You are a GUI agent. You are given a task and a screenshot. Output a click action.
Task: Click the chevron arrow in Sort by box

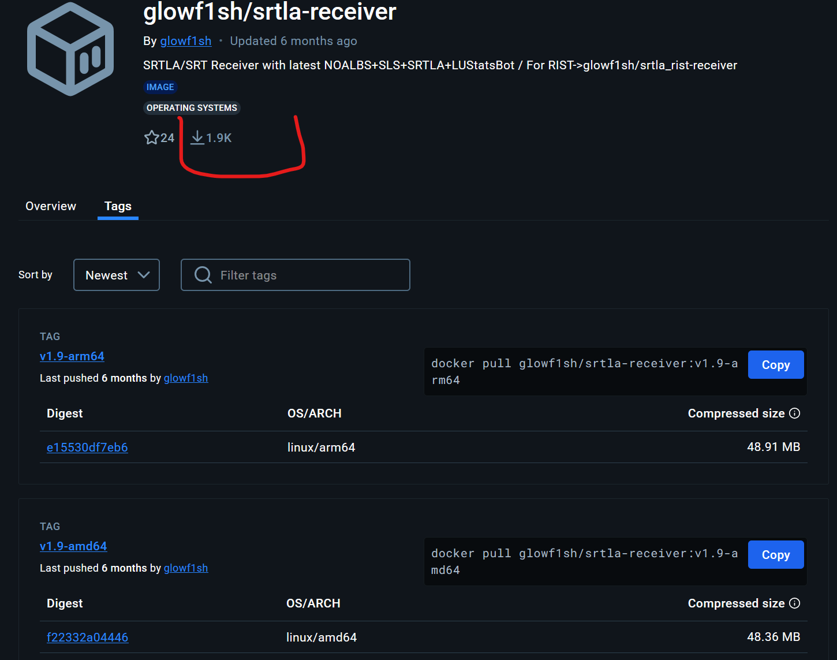coord(144,275)
